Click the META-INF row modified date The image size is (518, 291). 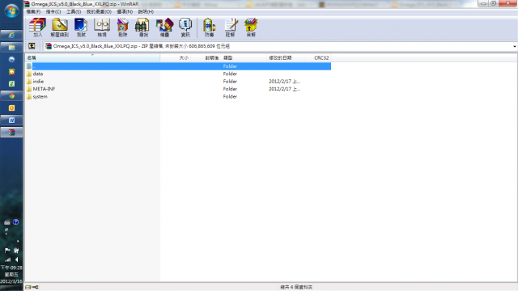coord(284,89)
